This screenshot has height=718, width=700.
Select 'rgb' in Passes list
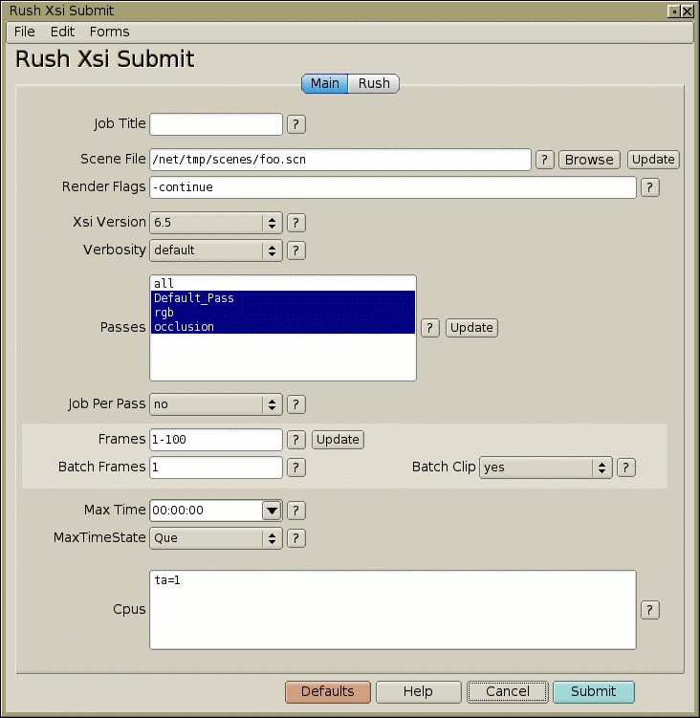pos(283,313)
